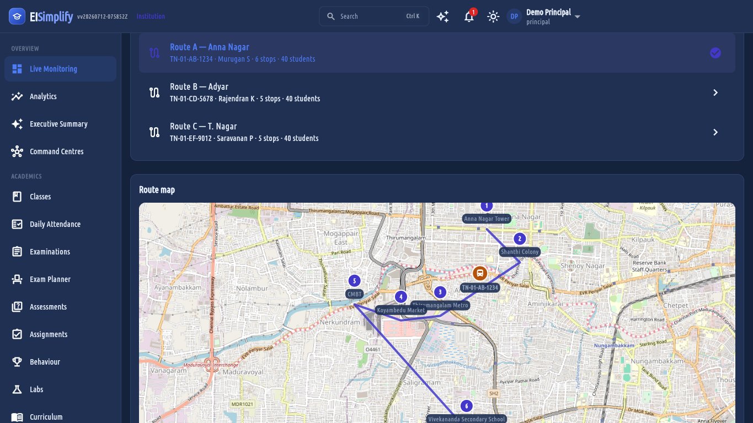Expand the Demo Principal account dropdown arrow
The width and height of the screenshot is (753, 423).
point(578,17)
